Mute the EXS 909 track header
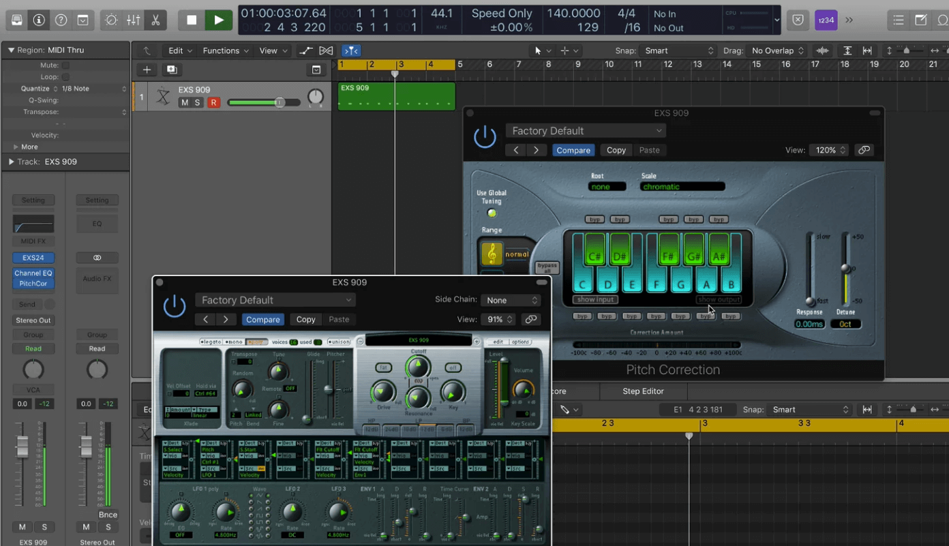This screenshot has width=949, height=546. (184, 102)
